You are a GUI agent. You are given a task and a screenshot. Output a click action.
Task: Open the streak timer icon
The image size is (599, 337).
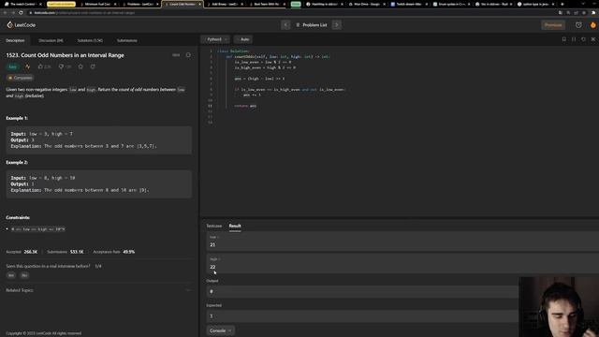point(578,25)
